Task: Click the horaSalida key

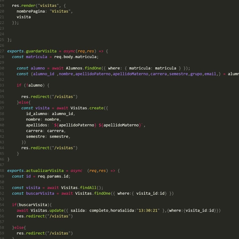Action: (x=122, y=211)
